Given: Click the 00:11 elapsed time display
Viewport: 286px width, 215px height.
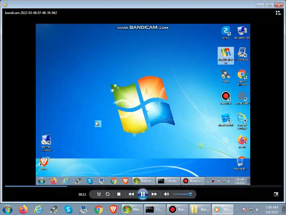Looking at the screenshot, I should coord(82,195).
